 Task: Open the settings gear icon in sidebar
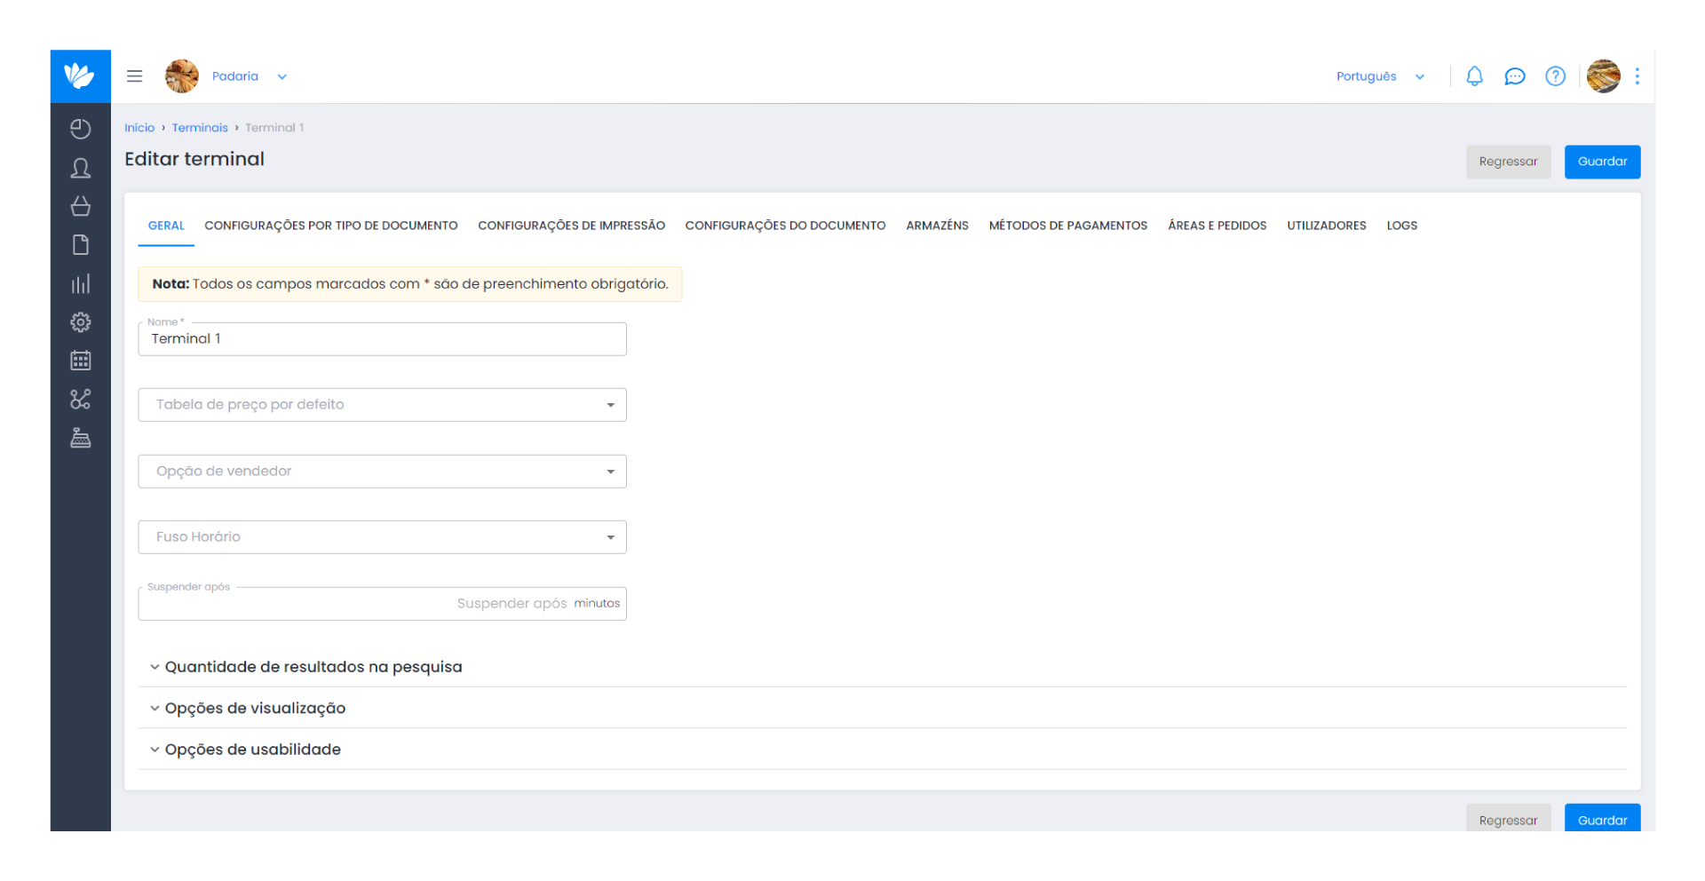[81, 322]
